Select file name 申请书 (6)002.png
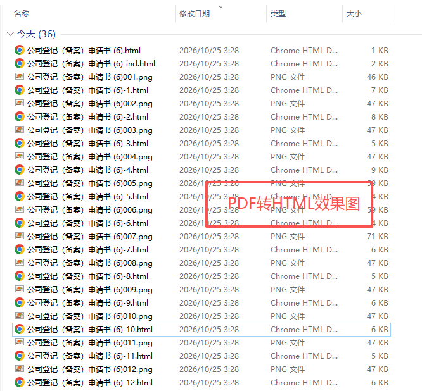The image size is (422, 391). tap(89, 104)
